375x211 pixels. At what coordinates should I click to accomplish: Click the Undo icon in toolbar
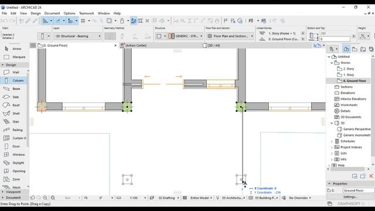coord(5,21)
